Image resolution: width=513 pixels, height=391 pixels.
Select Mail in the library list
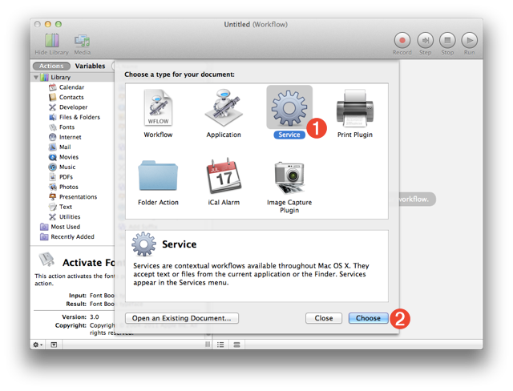coord(65,147)
